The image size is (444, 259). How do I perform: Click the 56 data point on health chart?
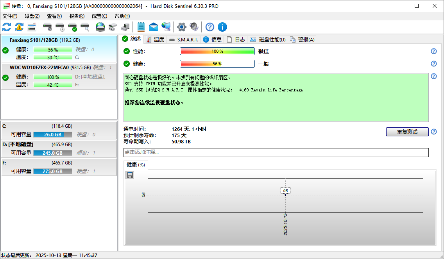tap(285, 195)
